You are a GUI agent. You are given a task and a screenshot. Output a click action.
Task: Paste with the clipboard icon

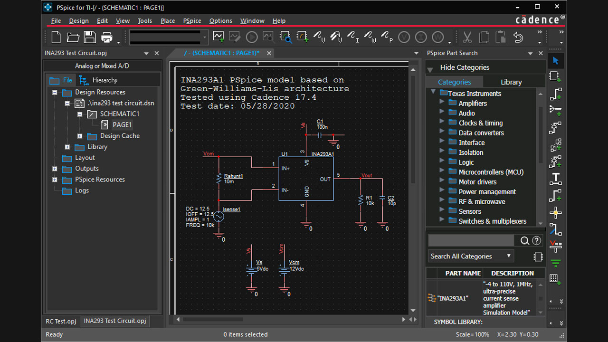(x=501, y=37)
